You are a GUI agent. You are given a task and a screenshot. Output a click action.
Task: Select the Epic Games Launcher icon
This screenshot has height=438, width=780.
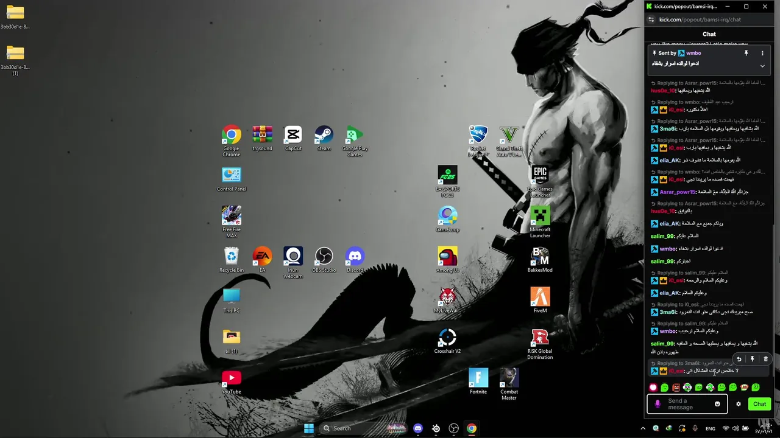540,181
